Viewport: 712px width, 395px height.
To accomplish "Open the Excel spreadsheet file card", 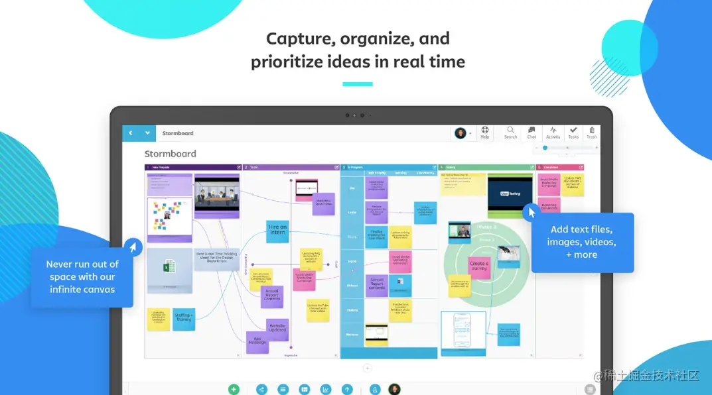I will [169, 270].
